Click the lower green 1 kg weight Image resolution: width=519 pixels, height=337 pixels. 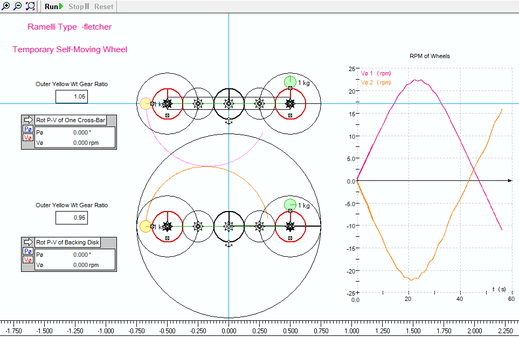[x=290, y=205]
